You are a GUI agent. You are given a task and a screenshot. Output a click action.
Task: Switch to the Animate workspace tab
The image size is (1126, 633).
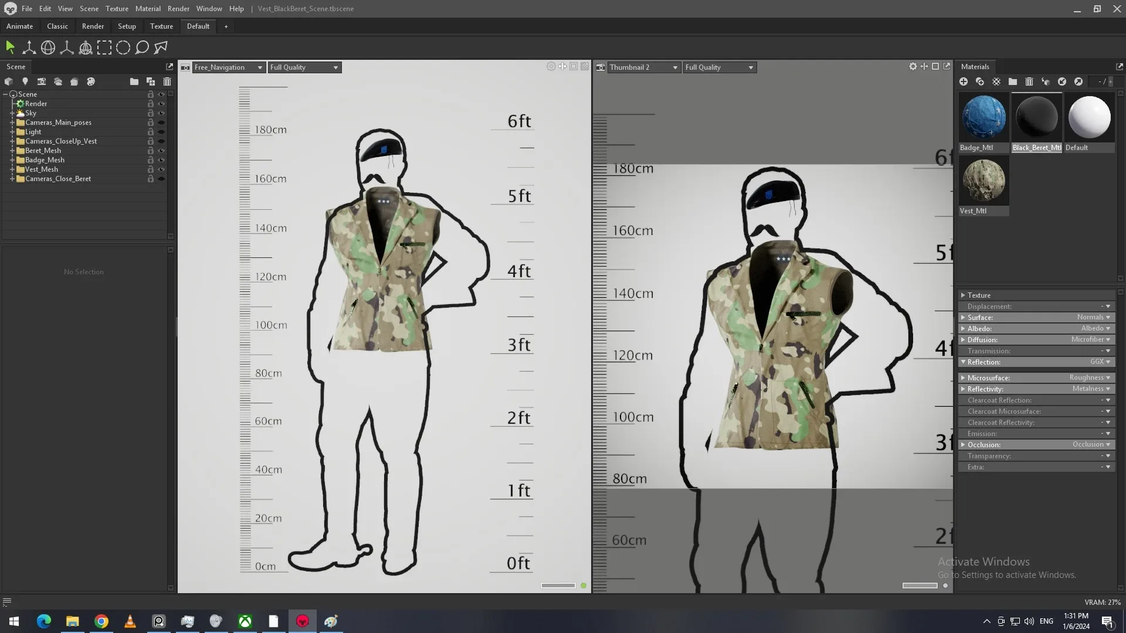19,26
